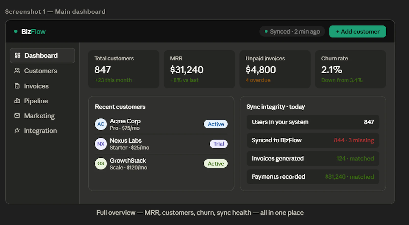Open the MRR stat card
409x225 pixels.
point(199,69)
